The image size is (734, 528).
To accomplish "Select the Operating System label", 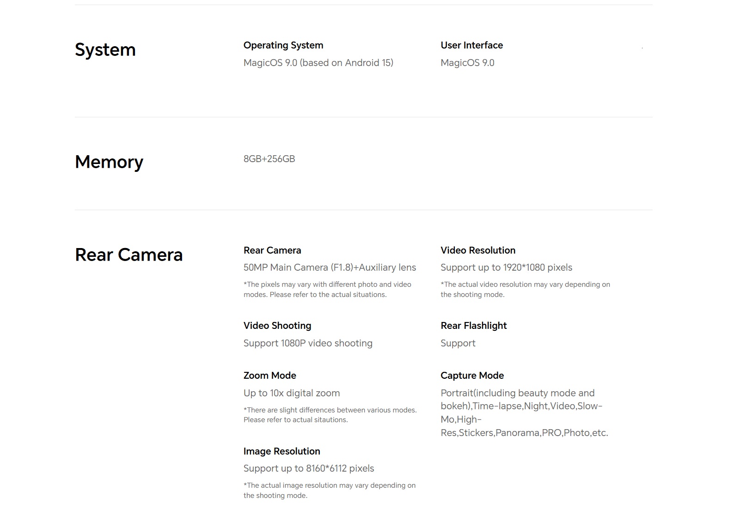I will pyautogui.click(x=283, y=45).
